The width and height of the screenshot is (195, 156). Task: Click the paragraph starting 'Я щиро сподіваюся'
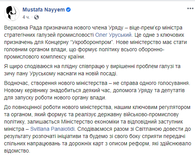tap(92, 70)
